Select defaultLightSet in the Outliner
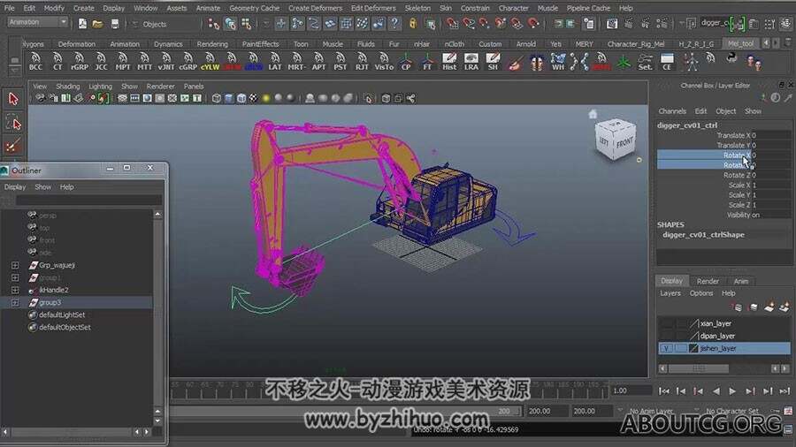This screenshot has height=447, width=796. [62, 314]
